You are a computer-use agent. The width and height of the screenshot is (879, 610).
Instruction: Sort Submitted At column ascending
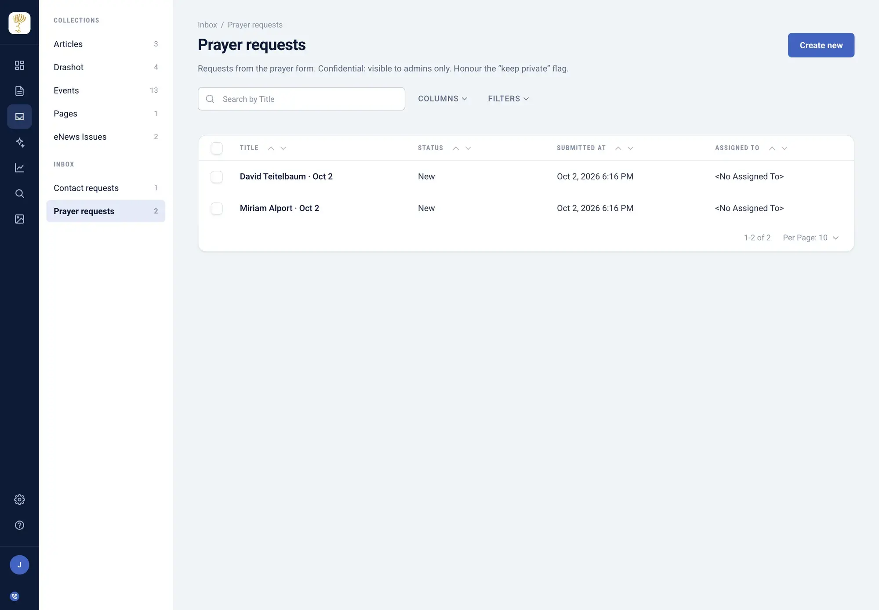coord(618,148)
